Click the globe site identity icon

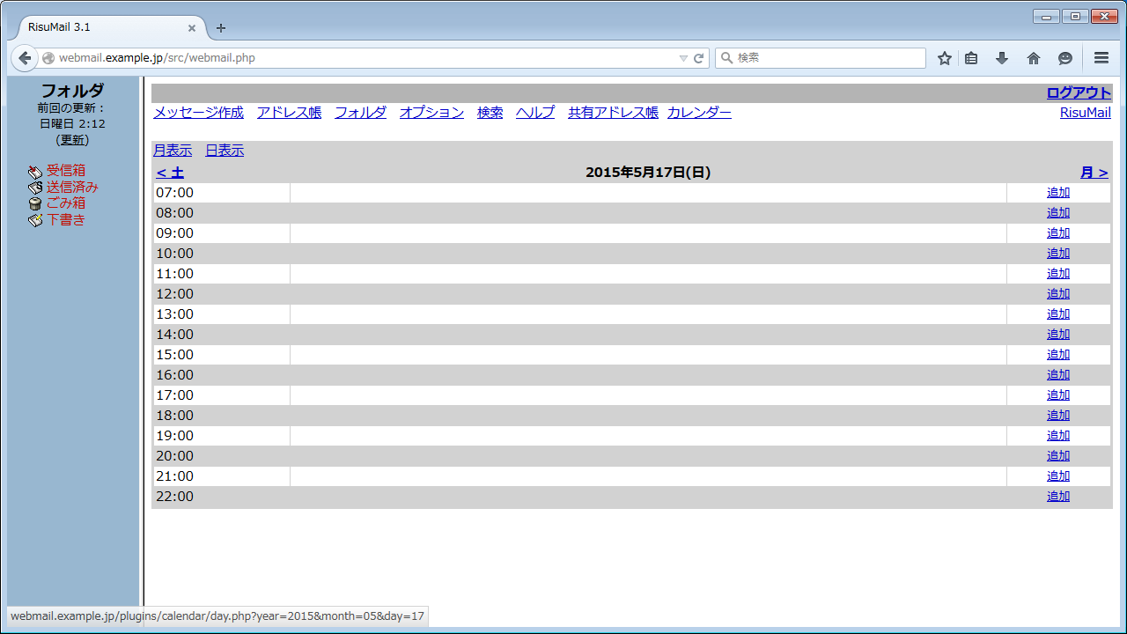(x=48, y=58)
